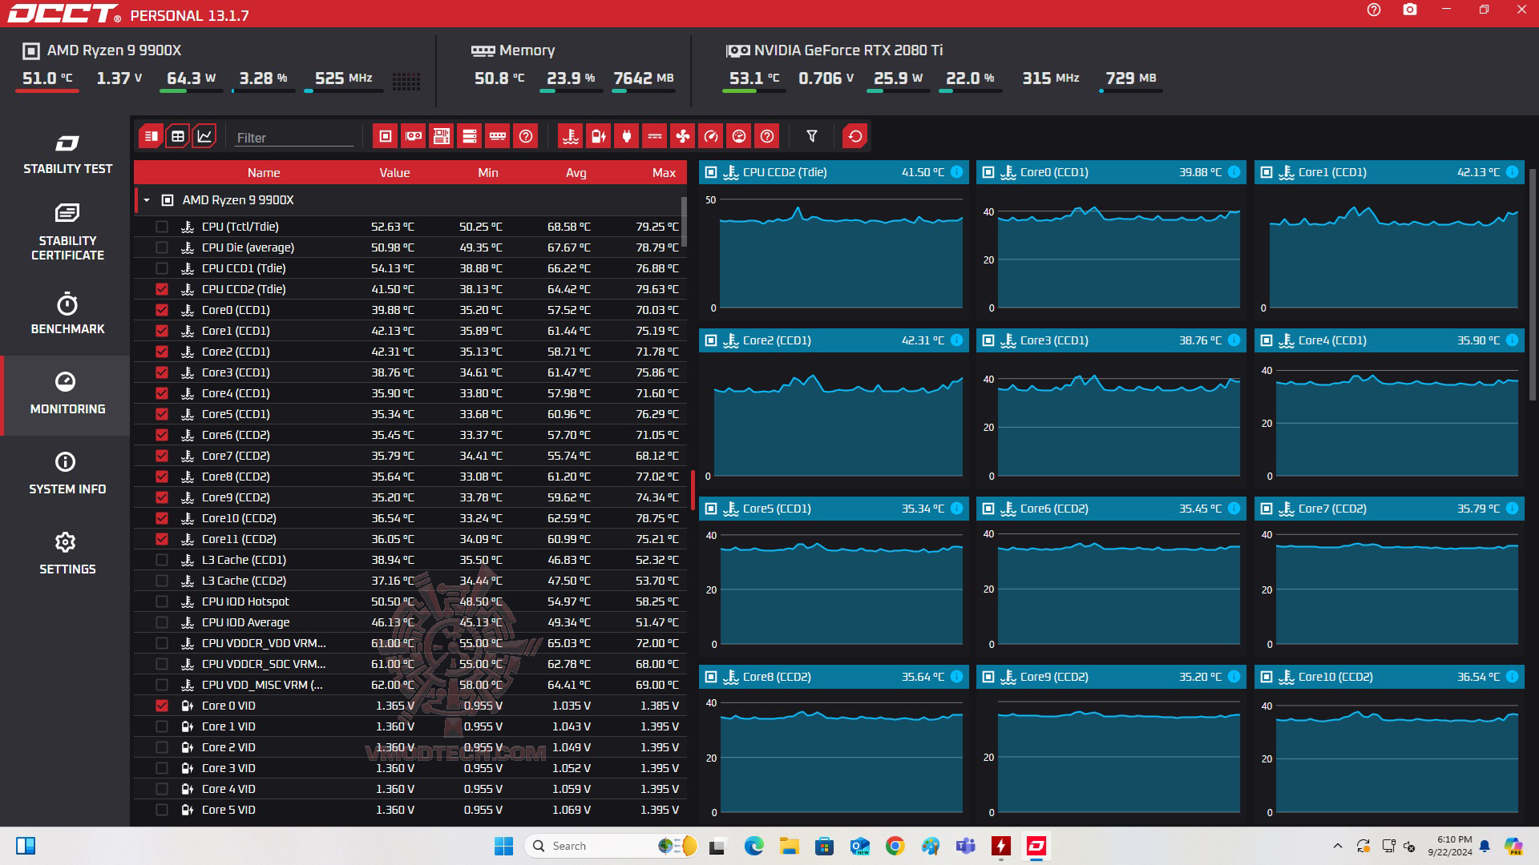
Task: Switch to graph-only view icon
Action: (204, 136)
